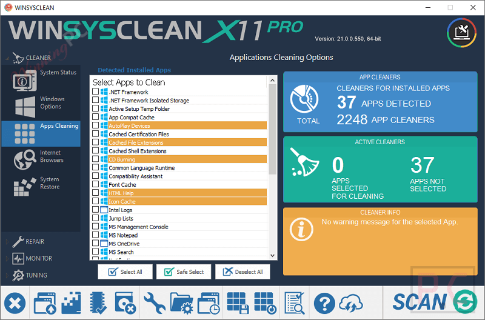
Task: Open the REPAIR menu label
Action: click(x=35, y=241)
